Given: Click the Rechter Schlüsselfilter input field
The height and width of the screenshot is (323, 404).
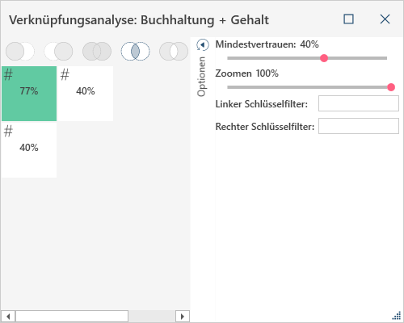Looking at the screenshot, I should click(359, 126).
